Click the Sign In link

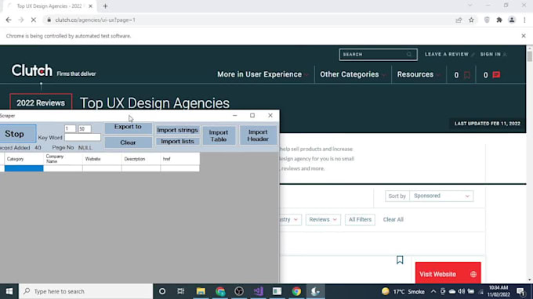click(x=493, y=54)
